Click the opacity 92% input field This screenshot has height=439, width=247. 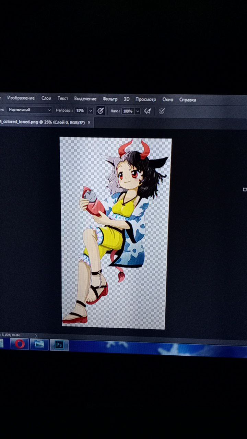coord(81,111)
